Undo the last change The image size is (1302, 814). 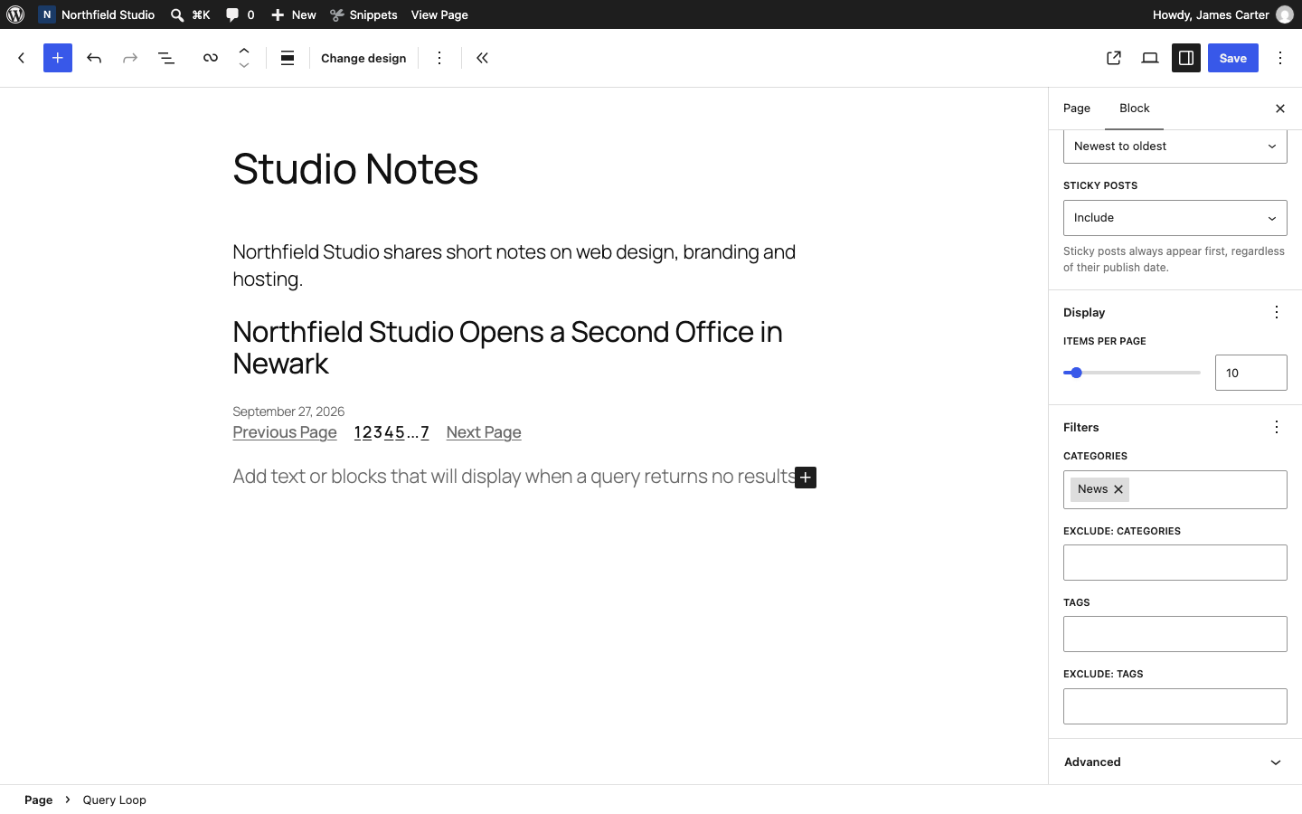pyautogui.click(x=94, y=58)
